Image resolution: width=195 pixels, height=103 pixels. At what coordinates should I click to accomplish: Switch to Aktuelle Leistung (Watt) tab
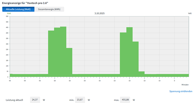pos(18,9)
